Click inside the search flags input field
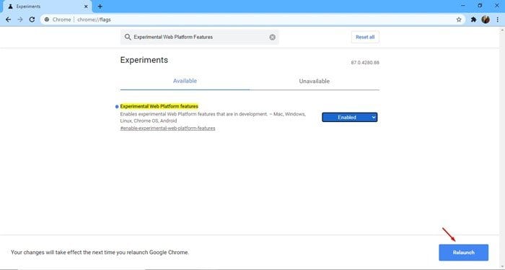Image resolution: width=505 pixels, height=270 pixels. click(x=201, y=37)
